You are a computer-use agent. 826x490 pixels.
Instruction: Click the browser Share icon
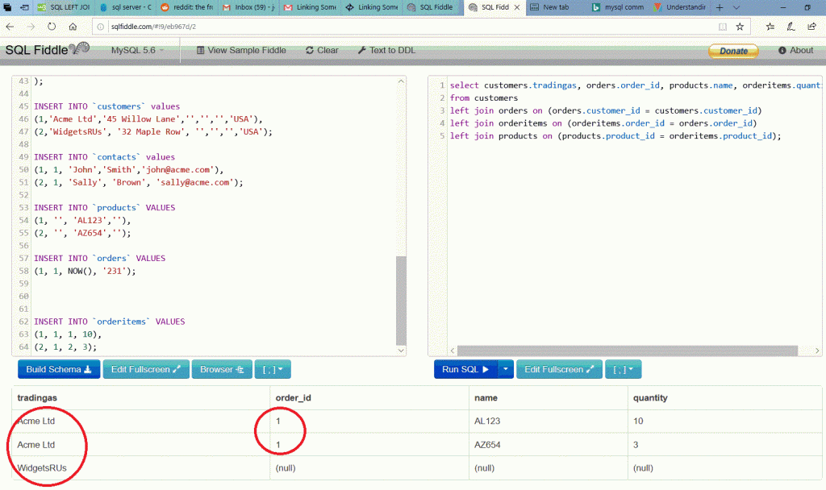(811, 25)
